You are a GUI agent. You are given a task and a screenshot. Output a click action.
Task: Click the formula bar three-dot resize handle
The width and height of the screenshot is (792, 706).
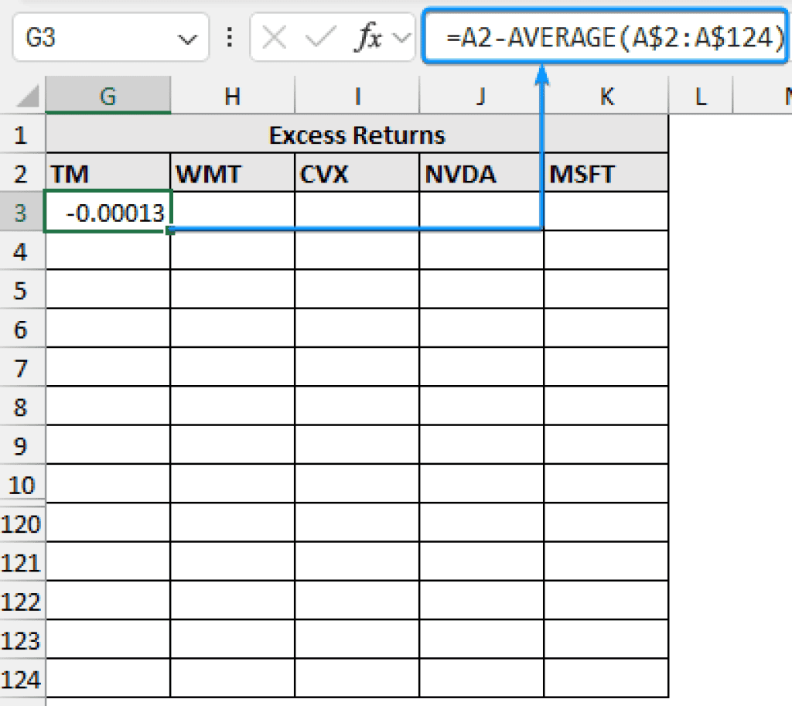(x=229, y=37)
